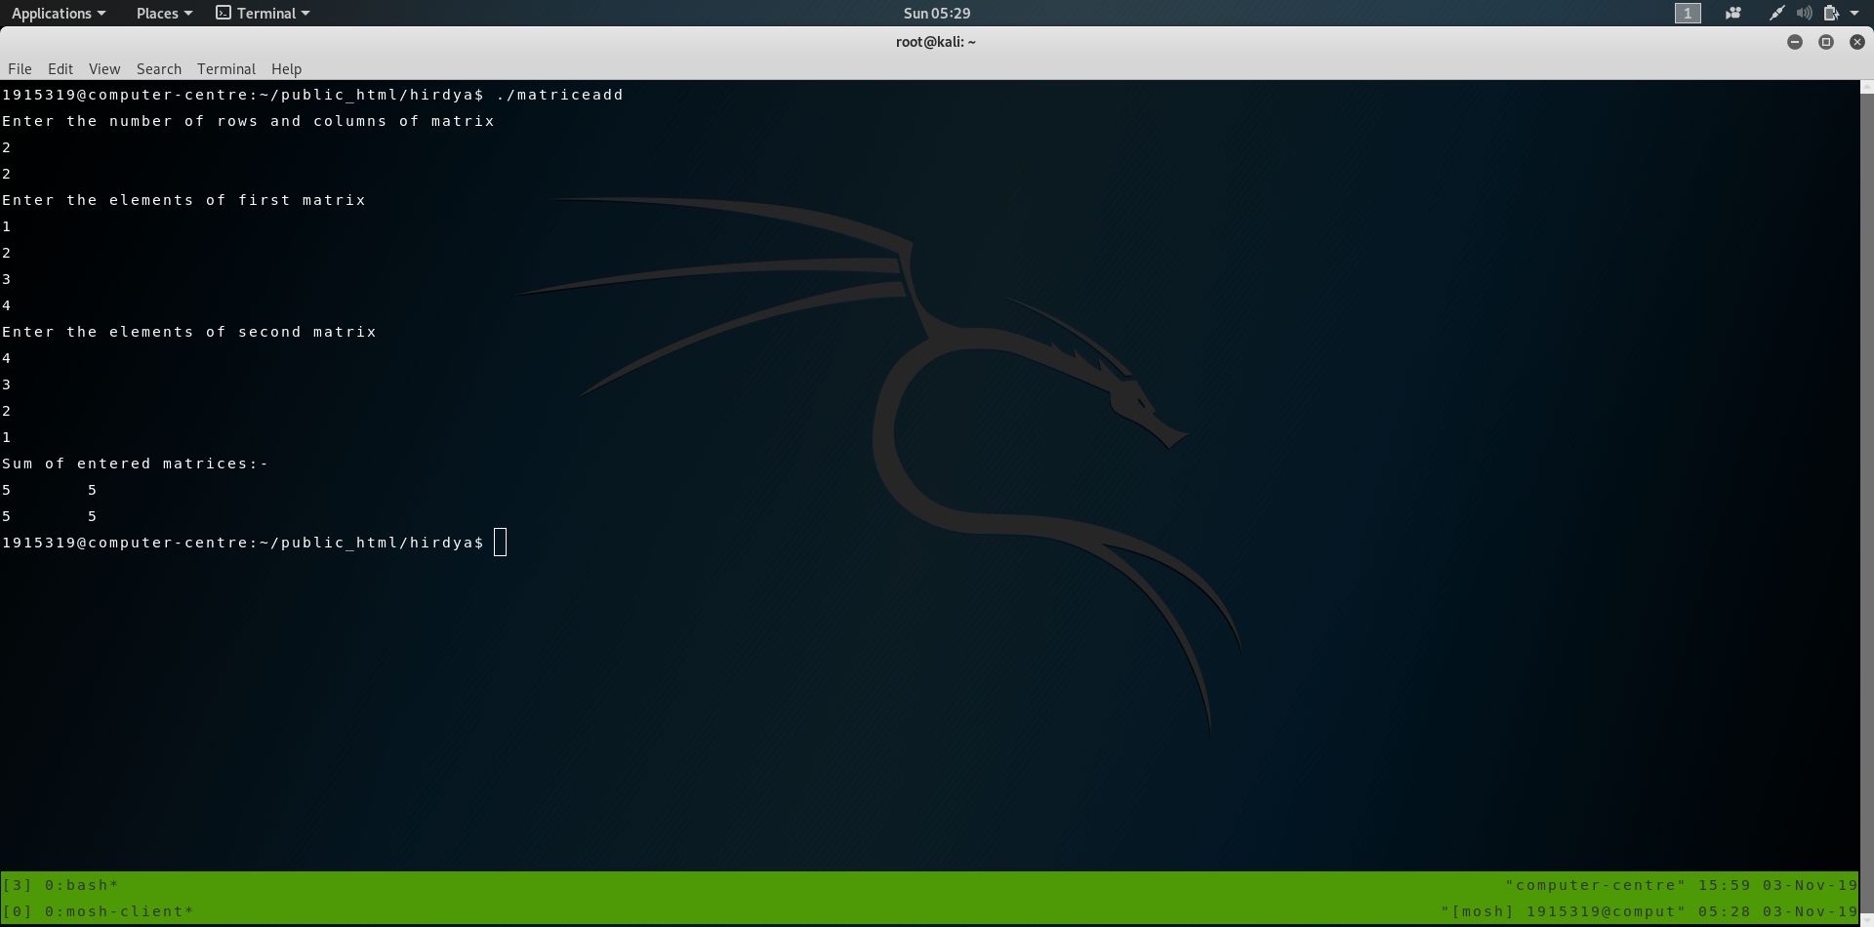This screenshot has width=1874, height=927.
Task: Click tmux status '[3] 0:bash*'
Action: [x=61, y=885]
